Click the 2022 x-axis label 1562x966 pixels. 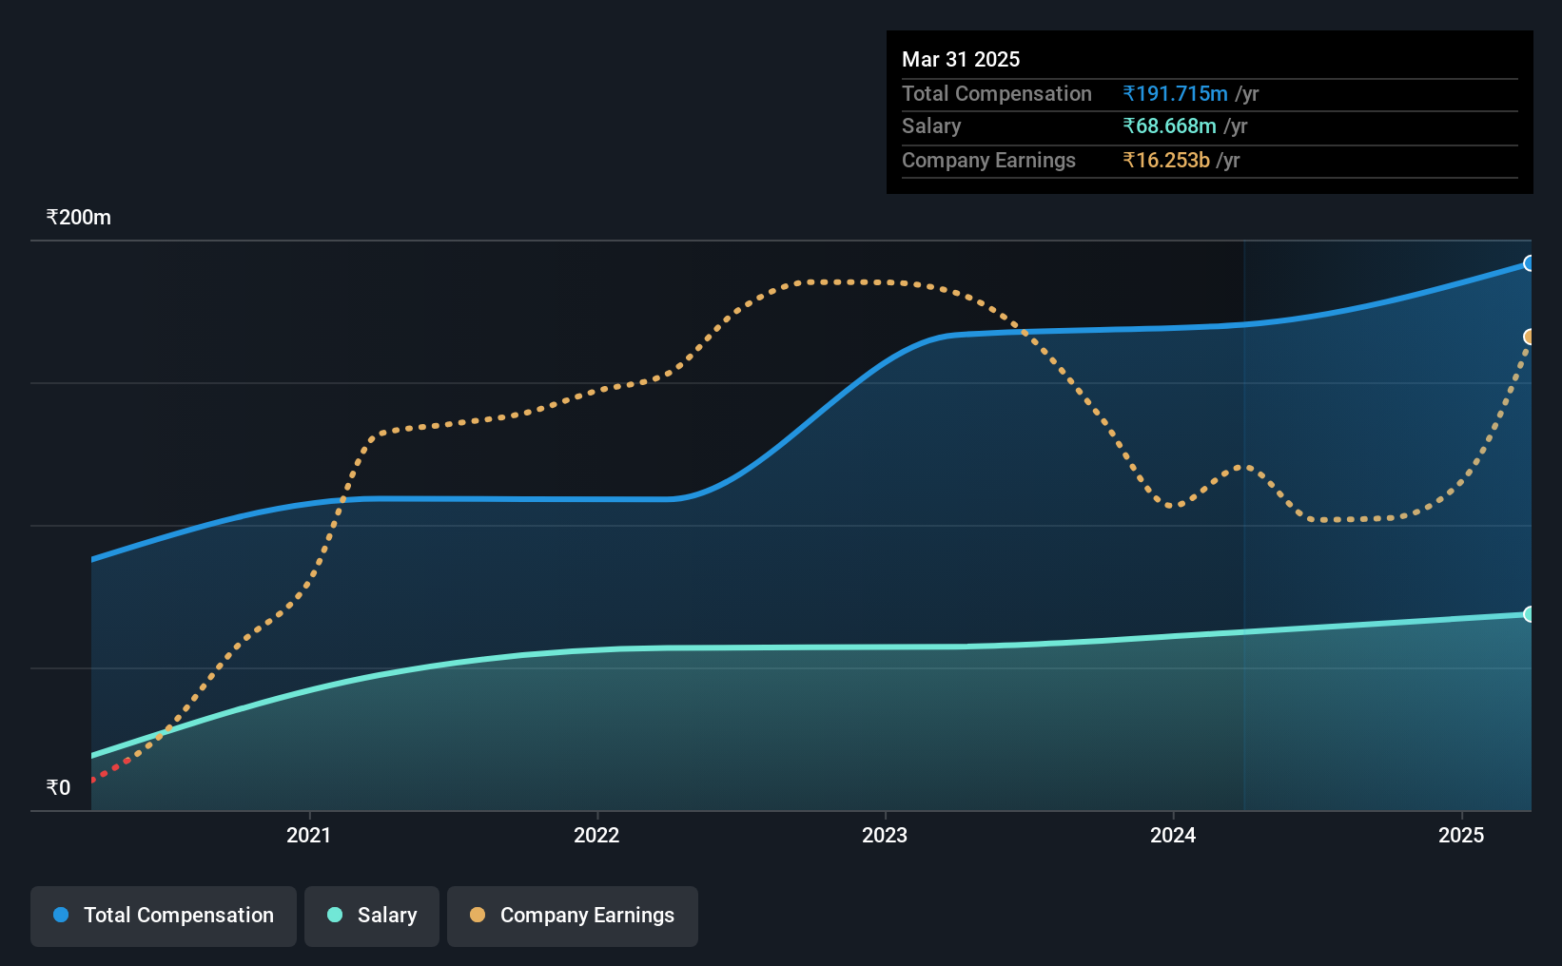pyautogui.click(x=596, y=835)
